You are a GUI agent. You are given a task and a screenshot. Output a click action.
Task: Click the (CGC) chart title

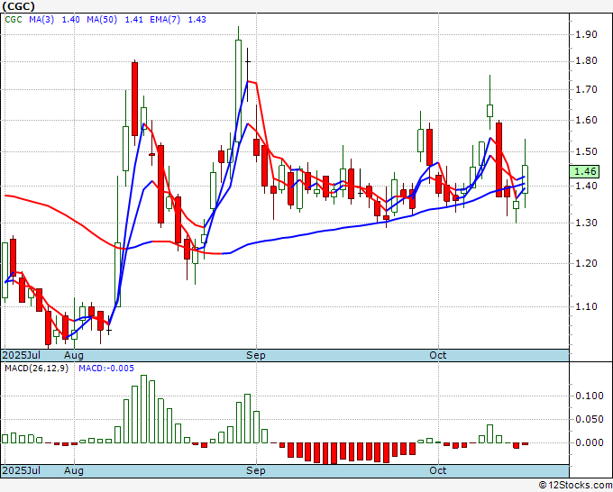coord(18,6)
